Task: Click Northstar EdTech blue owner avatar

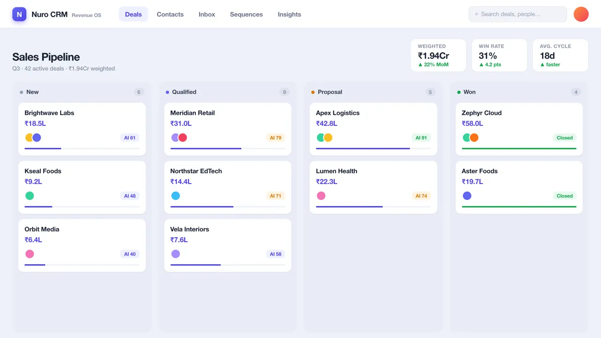Action: (x=176, y=196)
